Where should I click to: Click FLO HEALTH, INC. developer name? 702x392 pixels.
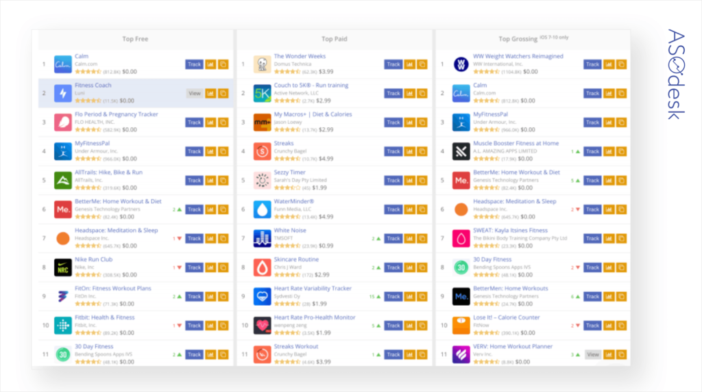click(x=95, y=122)
